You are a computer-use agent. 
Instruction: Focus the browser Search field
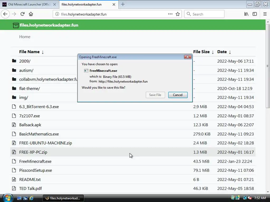point(204,14)
